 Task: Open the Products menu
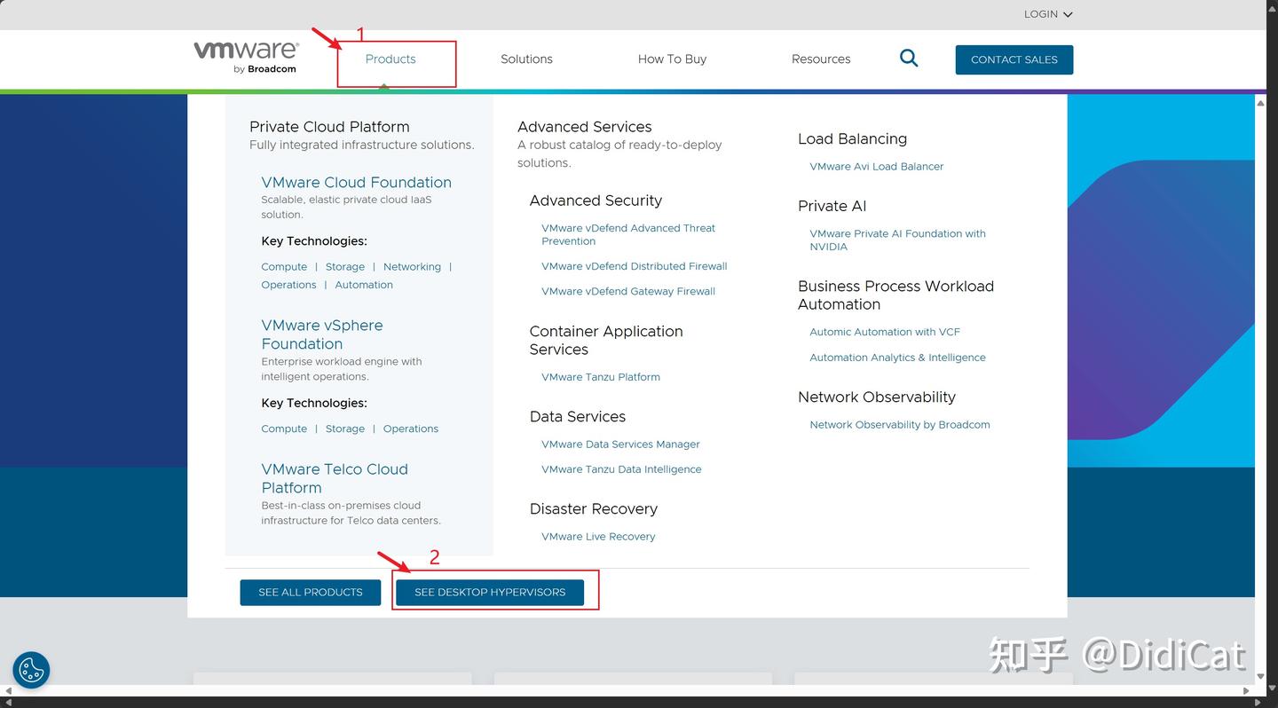tap(390, 59)
